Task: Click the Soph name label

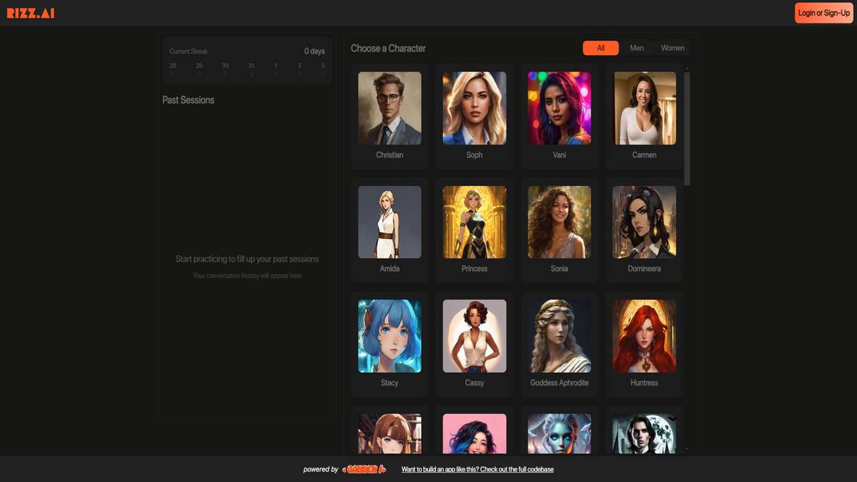Action: [475, 155]
